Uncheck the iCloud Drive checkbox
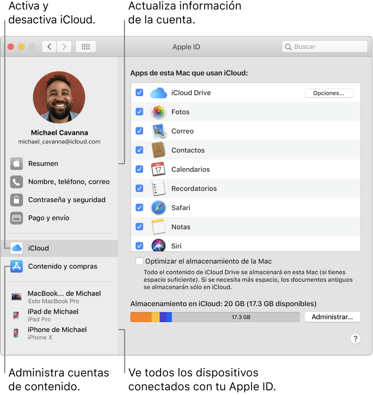Viewport: 373px width, 395px height. point(139,92)
